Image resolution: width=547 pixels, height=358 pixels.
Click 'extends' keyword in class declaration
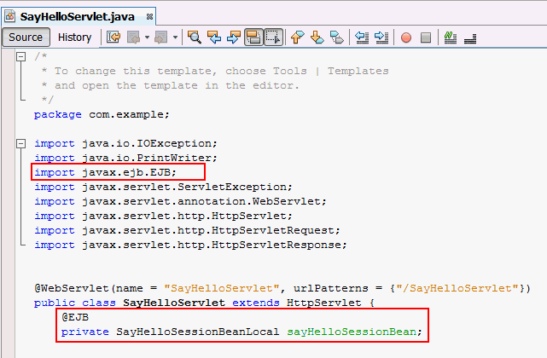pos(256,303)
